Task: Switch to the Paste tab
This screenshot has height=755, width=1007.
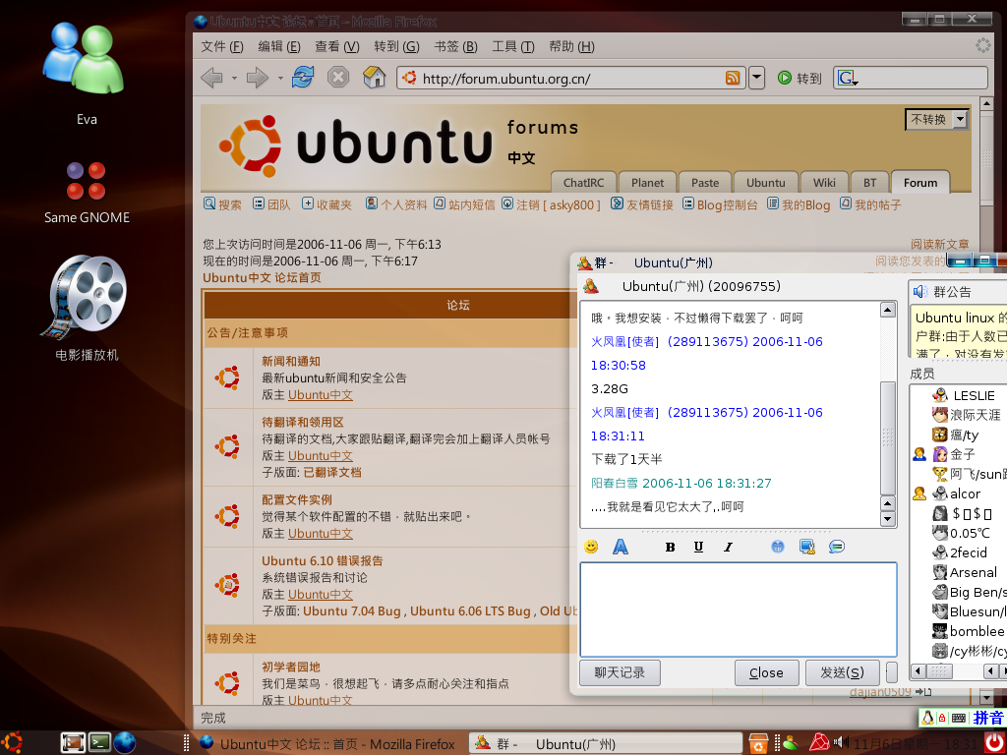Action: coord(704,182)
